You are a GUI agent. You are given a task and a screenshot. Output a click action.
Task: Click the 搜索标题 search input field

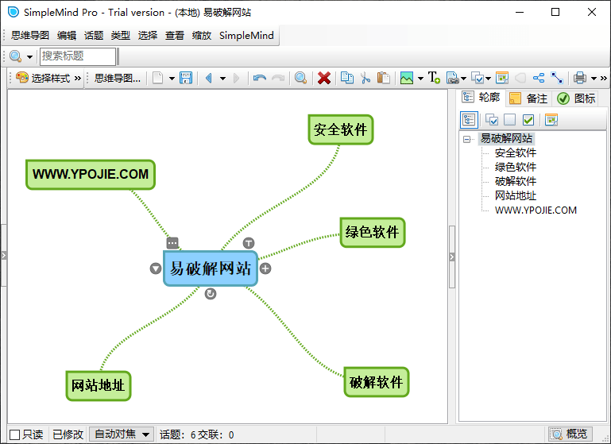click(x=78, y=56)
